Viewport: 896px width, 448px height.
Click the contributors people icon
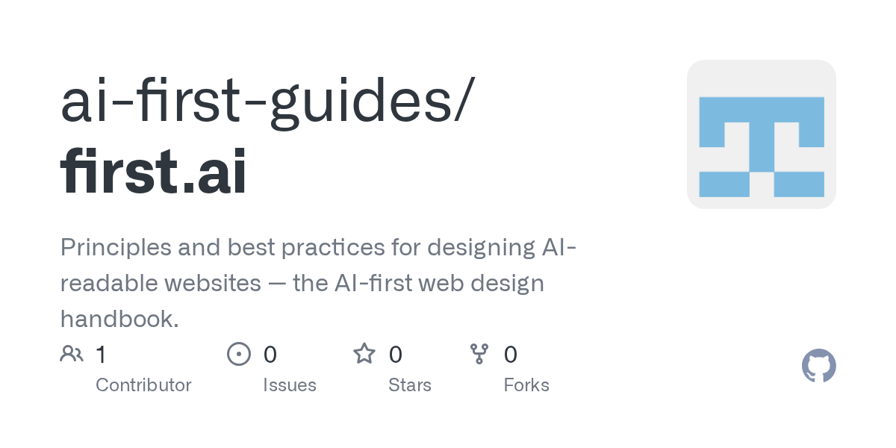tap(72, 354)
